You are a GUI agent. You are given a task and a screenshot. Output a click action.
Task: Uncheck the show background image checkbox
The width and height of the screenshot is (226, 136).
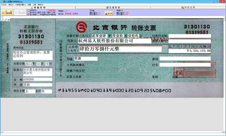(28, 14)
